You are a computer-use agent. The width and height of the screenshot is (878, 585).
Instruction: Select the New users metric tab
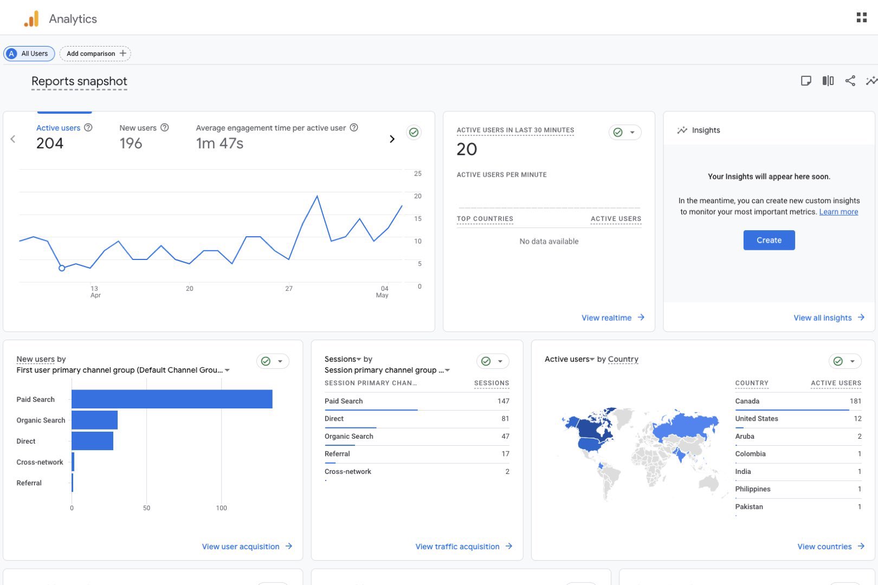tap(138, 128)
